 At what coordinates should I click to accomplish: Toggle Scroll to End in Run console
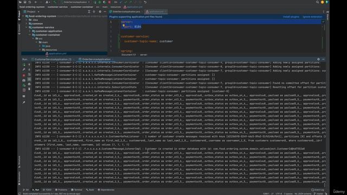pos(29,80)
